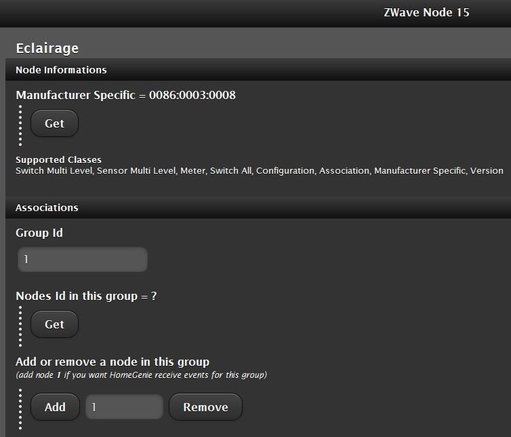The image size is (511, 437).
Task: Click the Group Id label
Action: point(39,233)
